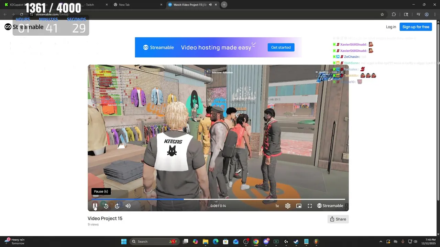Open Outlook from the taskbar
Viewport: 440px width, 247px height.
236,242
